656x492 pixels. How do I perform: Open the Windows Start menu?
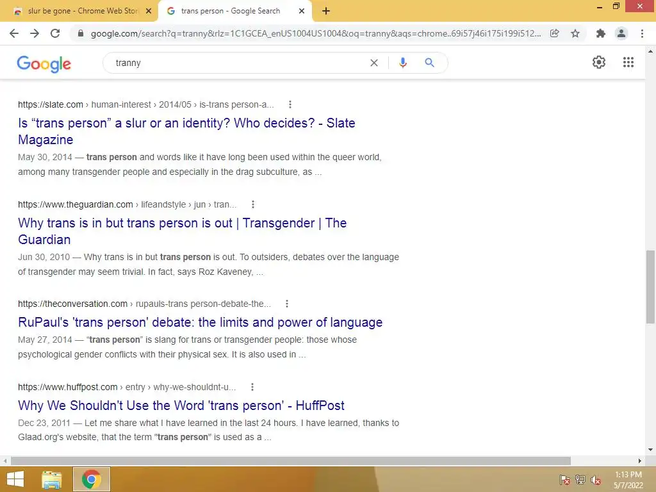pyautogui.click(x=15, y=479)
